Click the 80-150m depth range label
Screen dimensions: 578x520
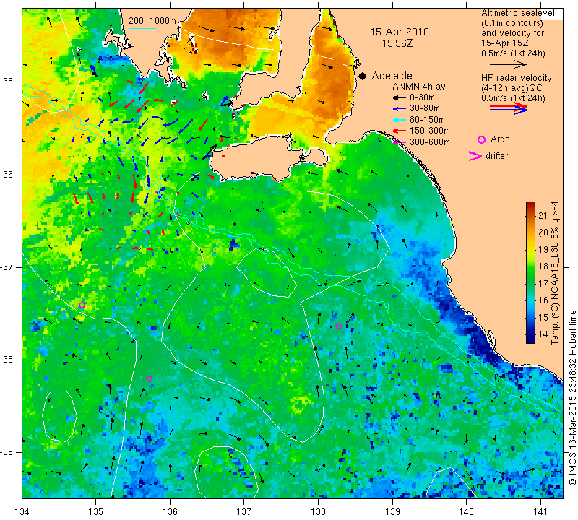point(427,120)
